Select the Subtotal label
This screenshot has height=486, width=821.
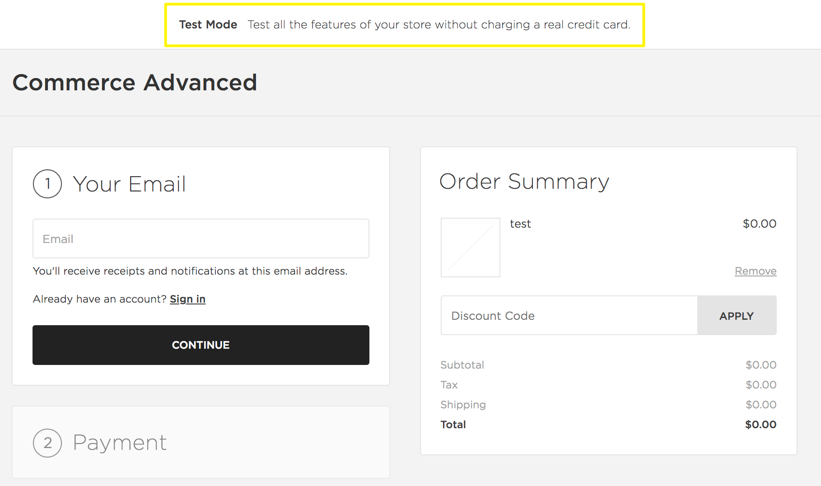coord(462,364)
